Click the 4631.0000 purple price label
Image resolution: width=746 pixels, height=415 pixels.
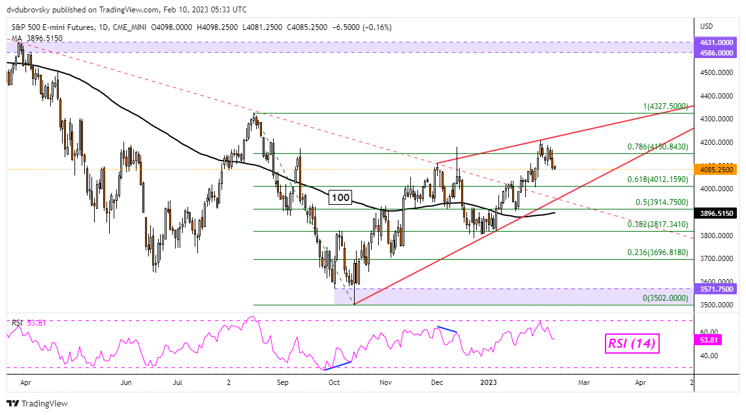click(x=716, y=43)
